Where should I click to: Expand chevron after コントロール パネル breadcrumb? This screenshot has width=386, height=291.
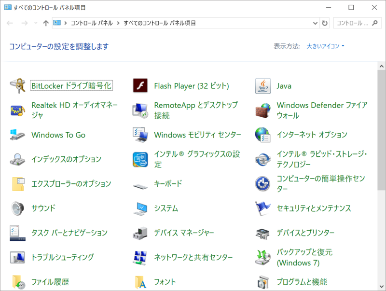[x=118, y=23]
